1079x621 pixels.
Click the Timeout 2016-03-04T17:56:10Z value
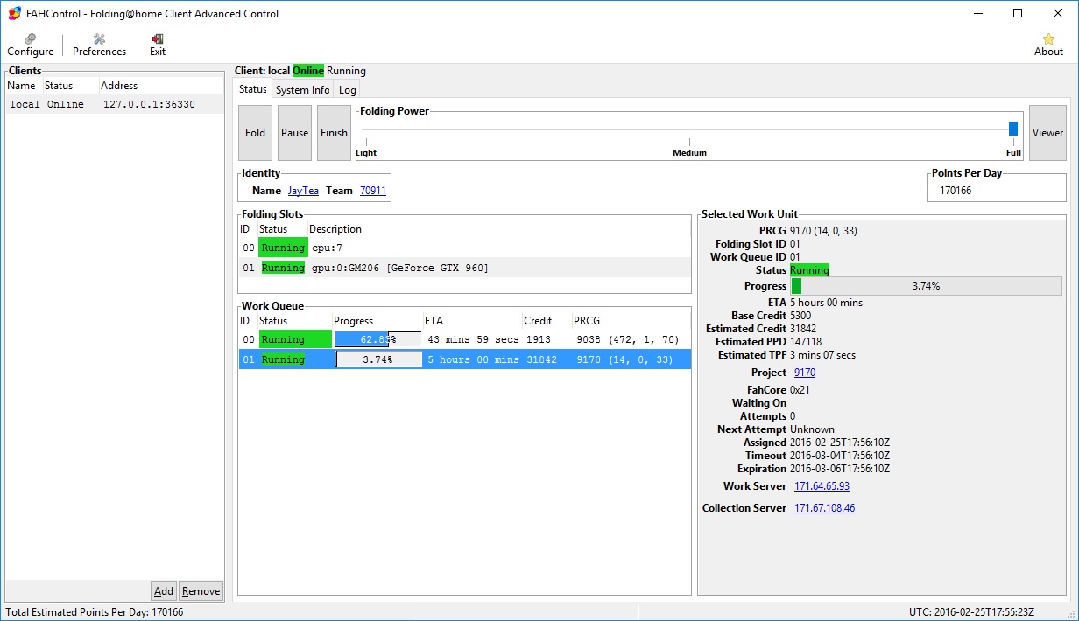point(840,456)
